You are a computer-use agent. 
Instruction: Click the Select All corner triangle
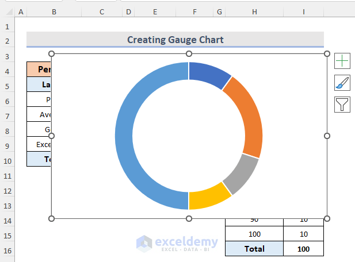[x=9, y=11]
